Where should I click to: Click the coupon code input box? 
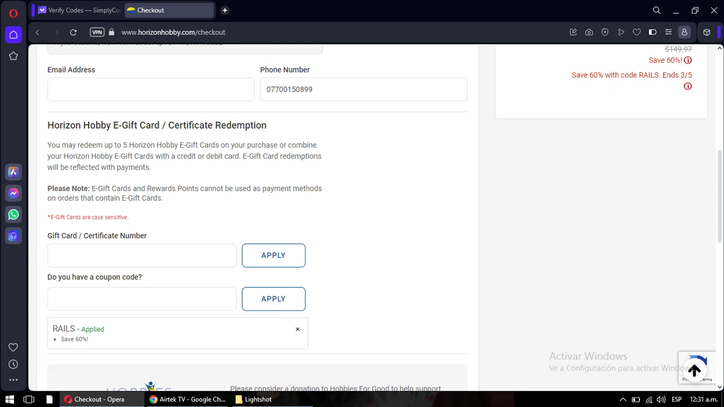click(142, 299)
